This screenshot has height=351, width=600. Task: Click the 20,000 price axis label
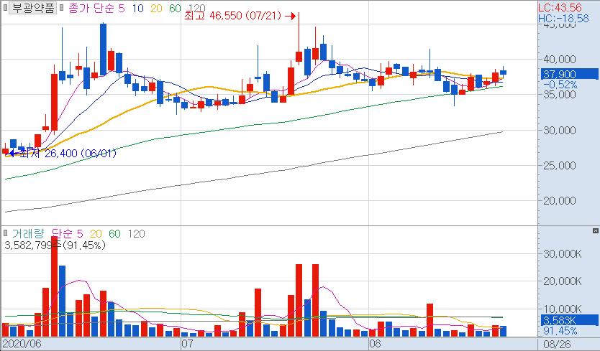tap(560, 200)
